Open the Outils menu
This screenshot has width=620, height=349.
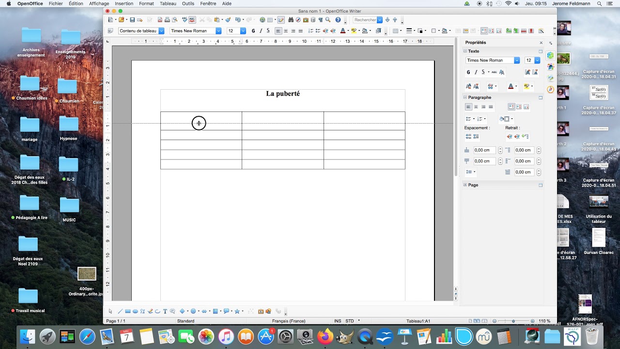[188, 3]
